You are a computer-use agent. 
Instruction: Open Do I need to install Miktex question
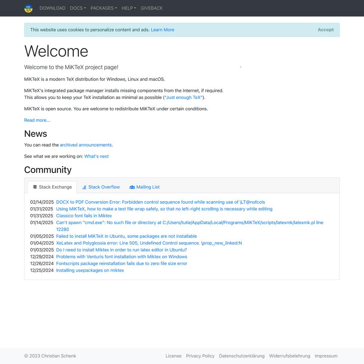(122, 250)
